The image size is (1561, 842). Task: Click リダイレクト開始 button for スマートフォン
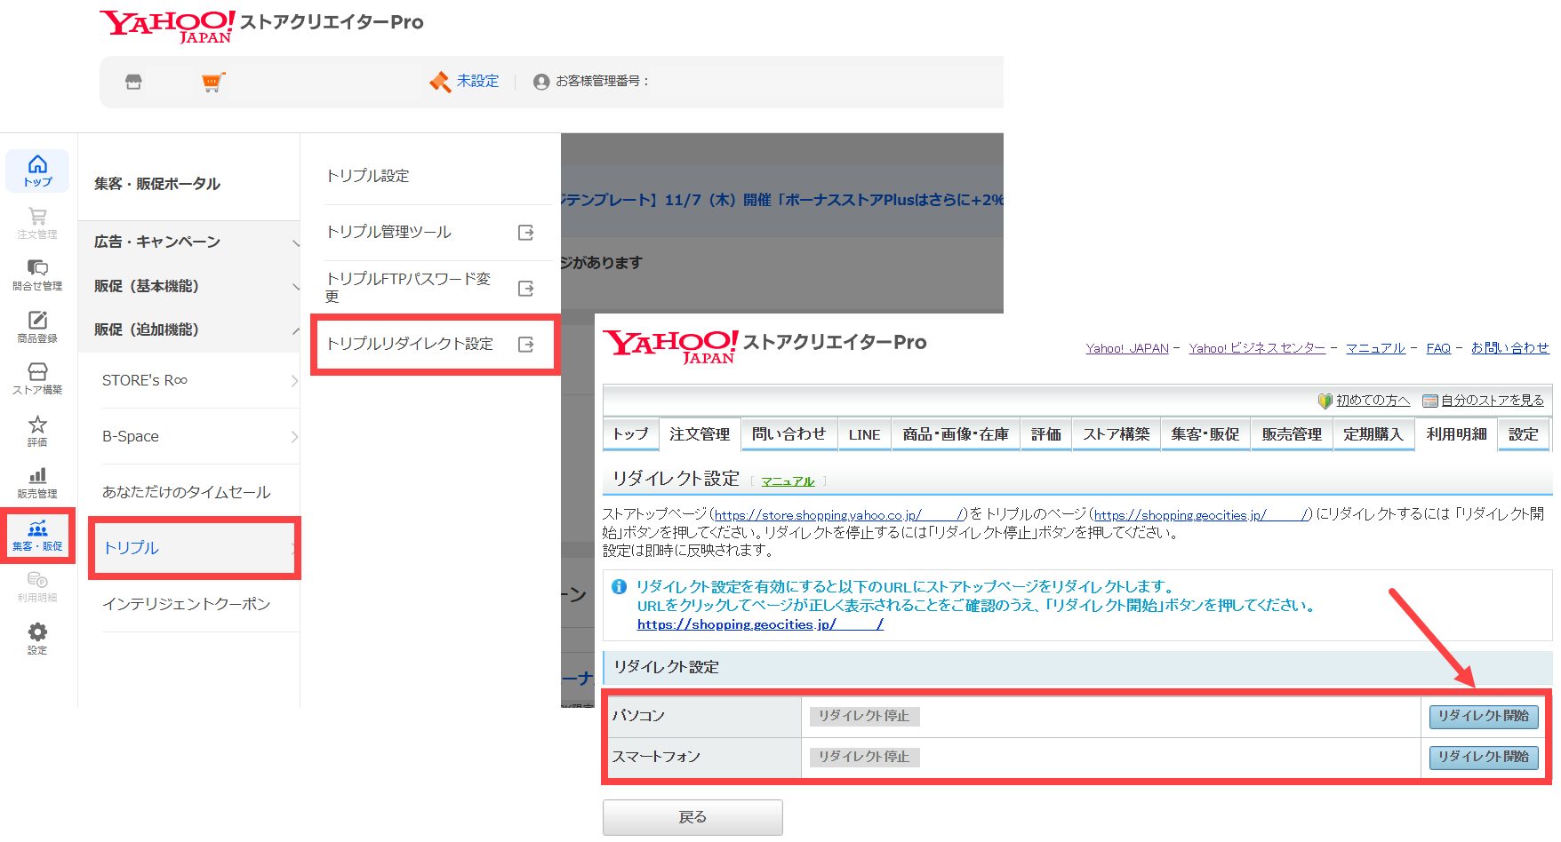1484,757
